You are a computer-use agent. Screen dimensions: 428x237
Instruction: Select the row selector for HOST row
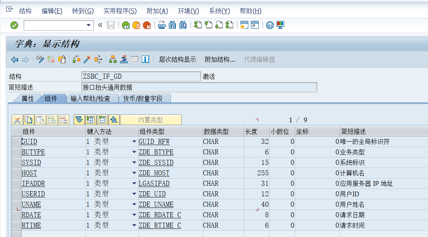17,173
